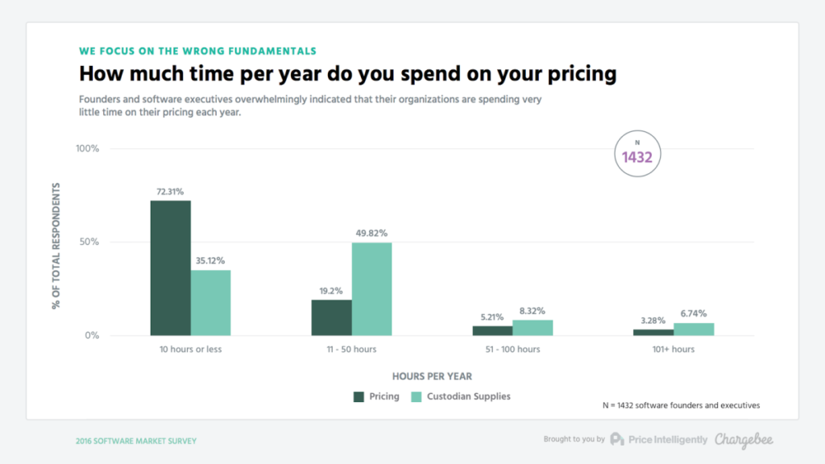The height and width of the screenshot is (464, 825).
Task: Click the 6.74% bar for 101+ hours
Action: click(x=694, y=329)
